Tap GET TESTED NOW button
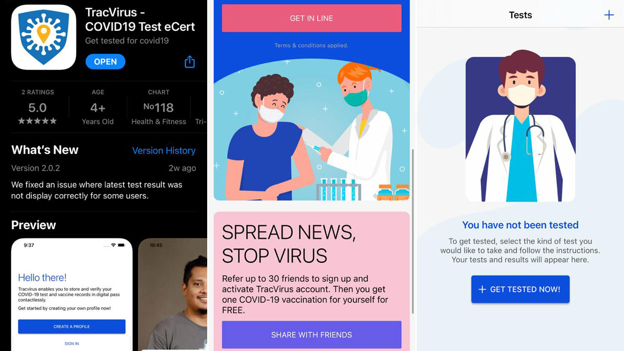Viewport: 624px width, 351px height. [x=520, y=289]
